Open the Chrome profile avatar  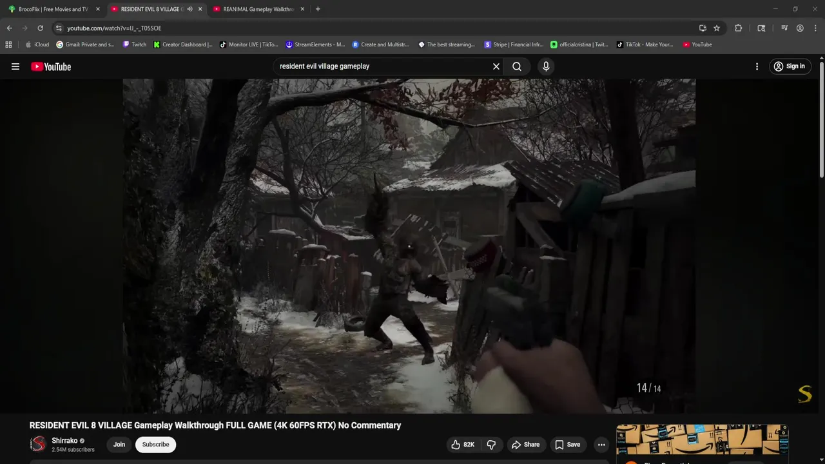(x=800, y=28)
